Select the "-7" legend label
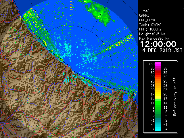 152,129
